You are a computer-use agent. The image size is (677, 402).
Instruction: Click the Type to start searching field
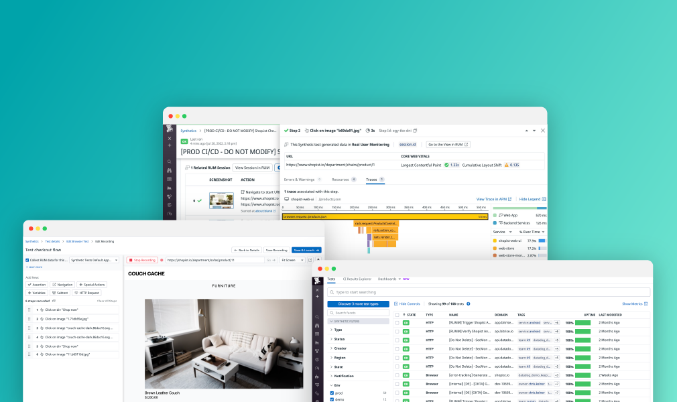pyautogui.click(x=491, y=291)
